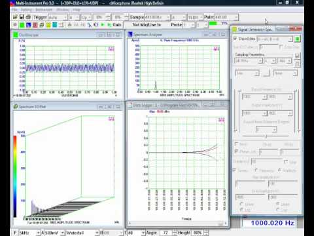Click the Data Logger horizontal scrollbar
The image size is (314, 236).
point(177,223)
